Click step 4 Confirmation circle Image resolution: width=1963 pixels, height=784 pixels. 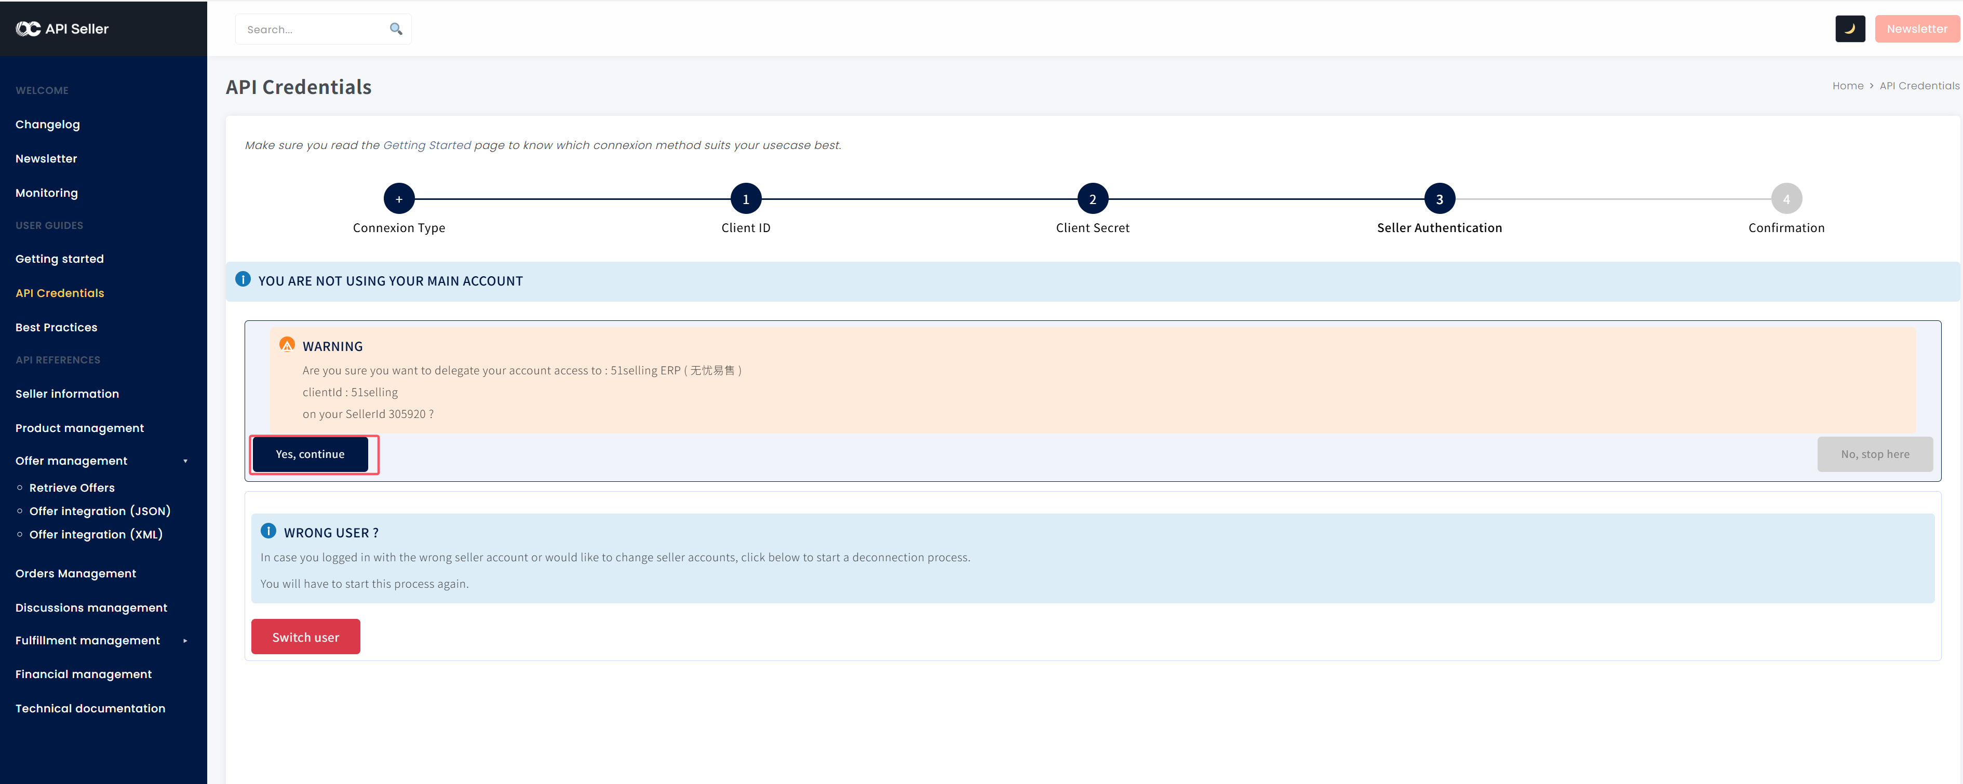point(1785,199)
